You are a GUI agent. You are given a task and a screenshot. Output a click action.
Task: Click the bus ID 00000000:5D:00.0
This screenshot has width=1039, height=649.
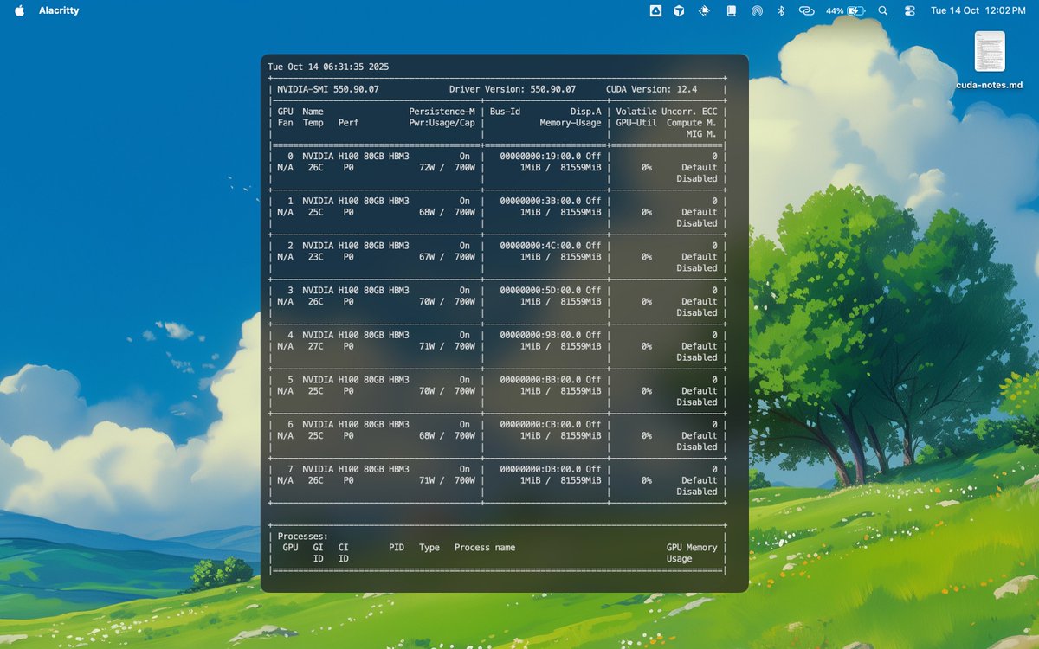pos(541,290)
